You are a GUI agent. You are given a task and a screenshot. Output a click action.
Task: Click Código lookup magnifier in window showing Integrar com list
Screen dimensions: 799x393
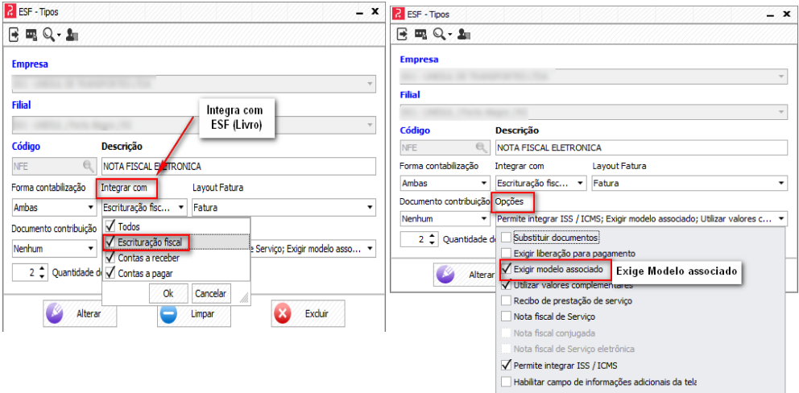[88, 166]
